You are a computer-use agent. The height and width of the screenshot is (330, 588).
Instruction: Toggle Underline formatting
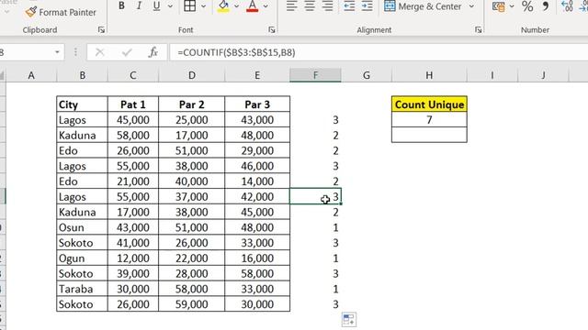point(157,6)
